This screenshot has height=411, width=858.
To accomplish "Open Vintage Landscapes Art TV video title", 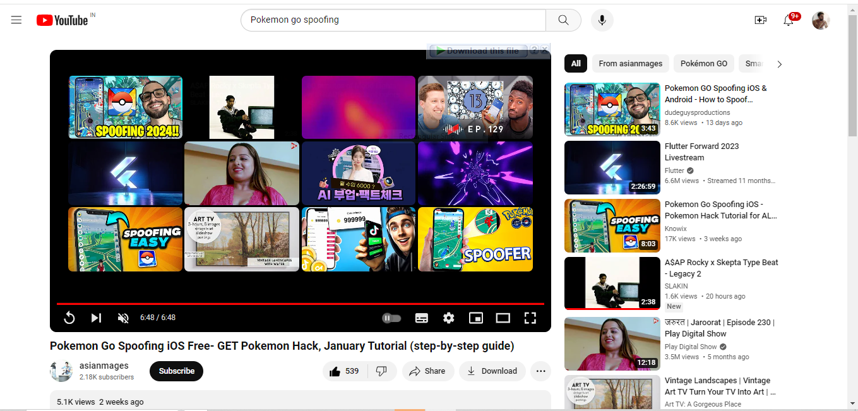I will (720, 386).
